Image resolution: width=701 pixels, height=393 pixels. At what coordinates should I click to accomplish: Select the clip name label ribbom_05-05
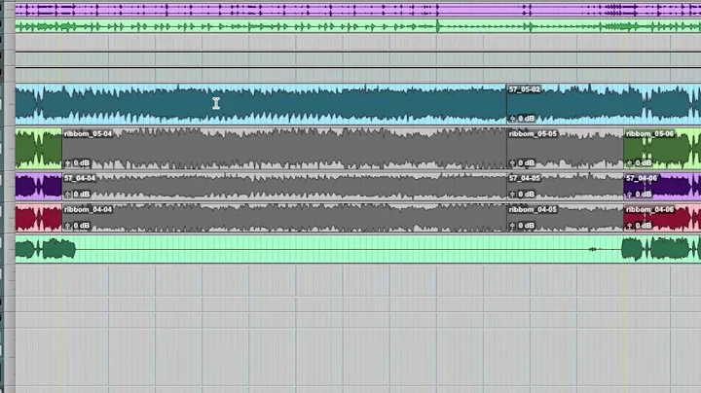pos(533,134)
